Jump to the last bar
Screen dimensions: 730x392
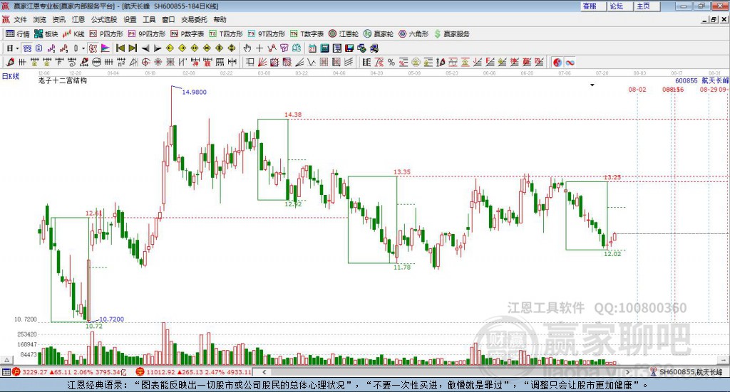[x=133, y=48]
